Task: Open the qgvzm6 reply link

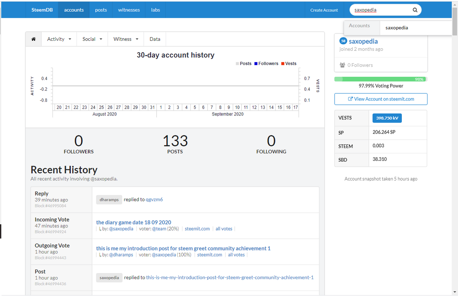Action: point(154,199)
